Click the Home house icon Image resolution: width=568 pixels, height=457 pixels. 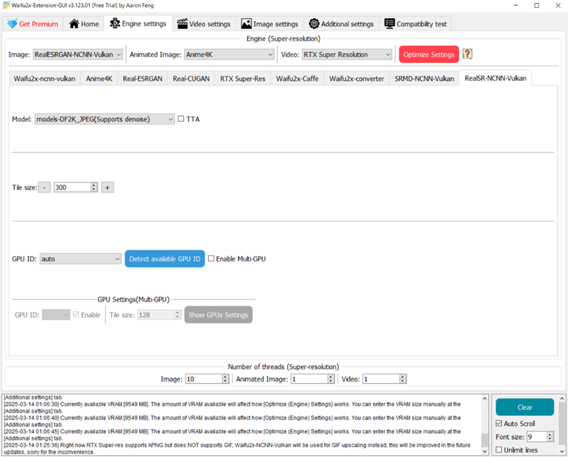coord(74,24)
